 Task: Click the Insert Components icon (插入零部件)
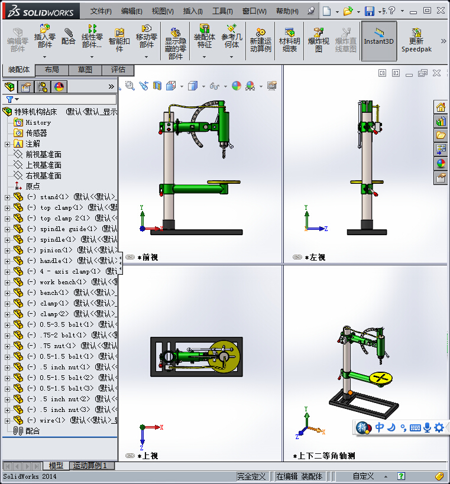coord(44,37)
